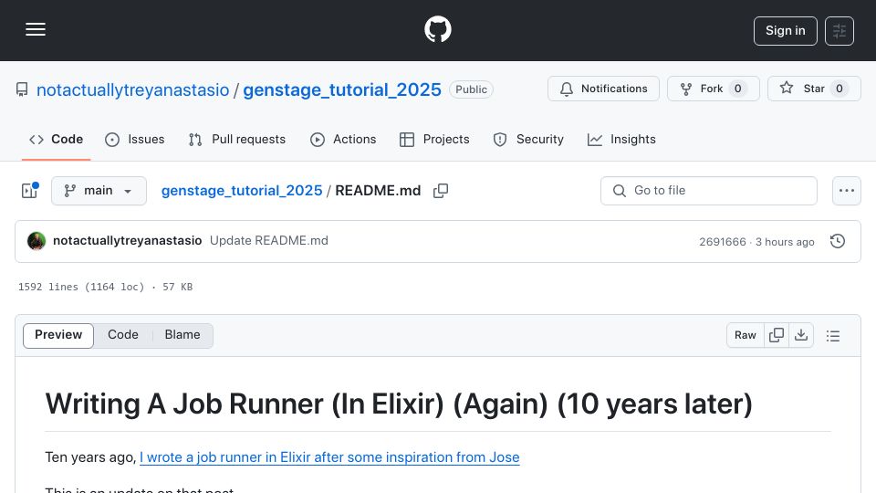Open appearance settings icon beside Sign in
The image size is (876, 493).
point(839,31)
